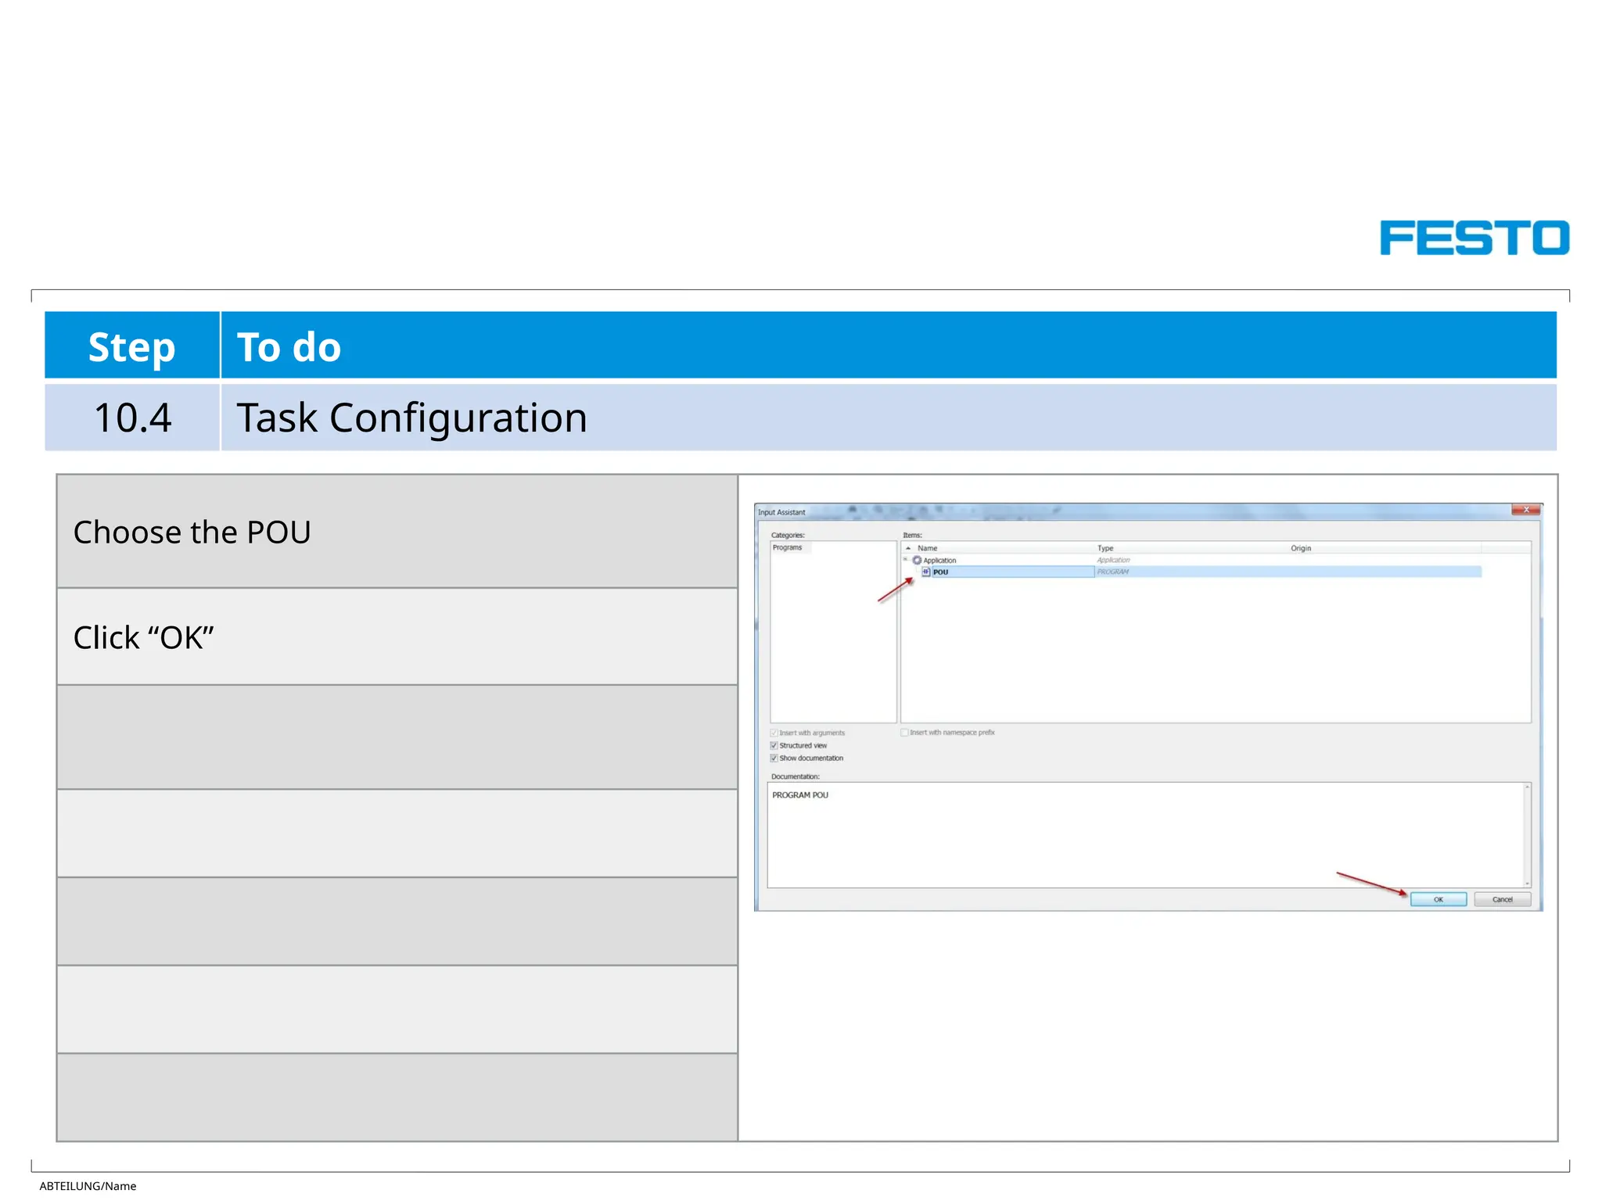
Task: Click the Documentation box scroll-up arrow
Action: 1527,787
